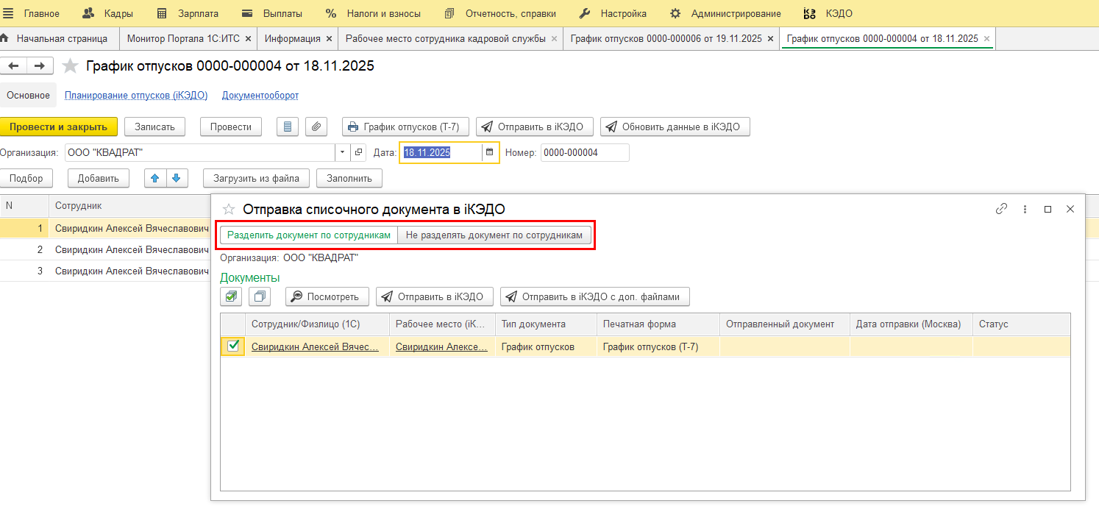Open calendar picker for Дата field
The height and width of the screenshot is (523, 1099).
click(489, 152)
